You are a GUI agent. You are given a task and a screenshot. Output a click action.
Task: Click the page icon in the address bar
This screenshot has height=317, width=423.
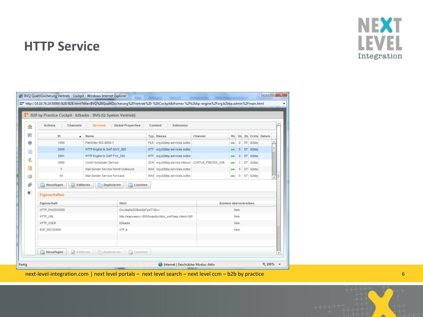pyautogui.click(x=21, y=104)
